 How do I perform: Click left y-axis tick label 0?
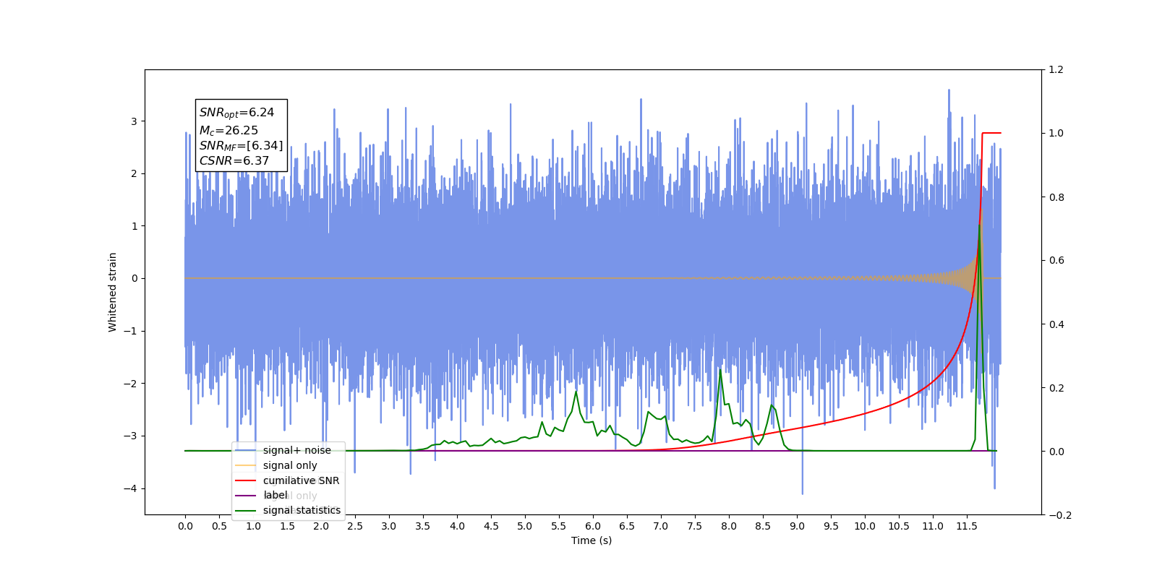[134, 278]
